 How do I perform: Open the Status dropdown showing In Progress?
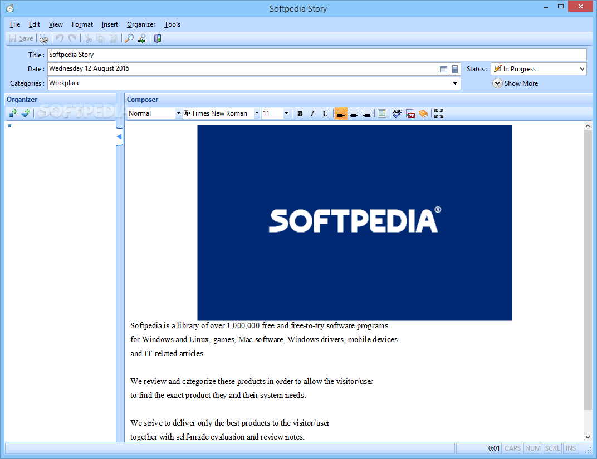(x=539, y=69)
